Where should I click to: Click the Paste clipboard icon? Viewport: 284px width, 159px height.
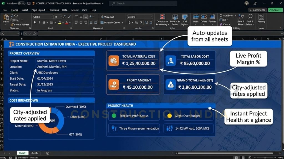(6, 17)
